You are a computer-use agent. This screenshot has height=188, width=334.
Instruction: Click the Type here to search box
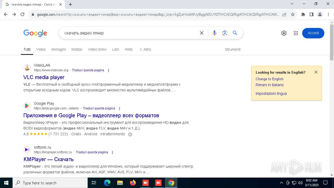[50, 183]
